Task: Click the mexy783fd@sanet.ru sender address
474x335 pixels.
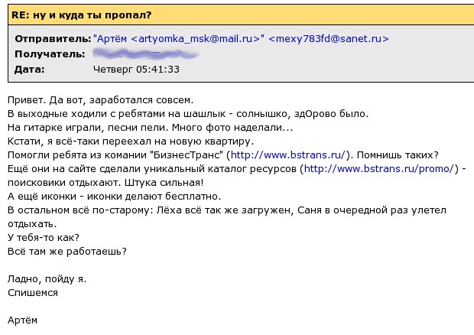Action: pyautogui.click(x=329, y=39)
